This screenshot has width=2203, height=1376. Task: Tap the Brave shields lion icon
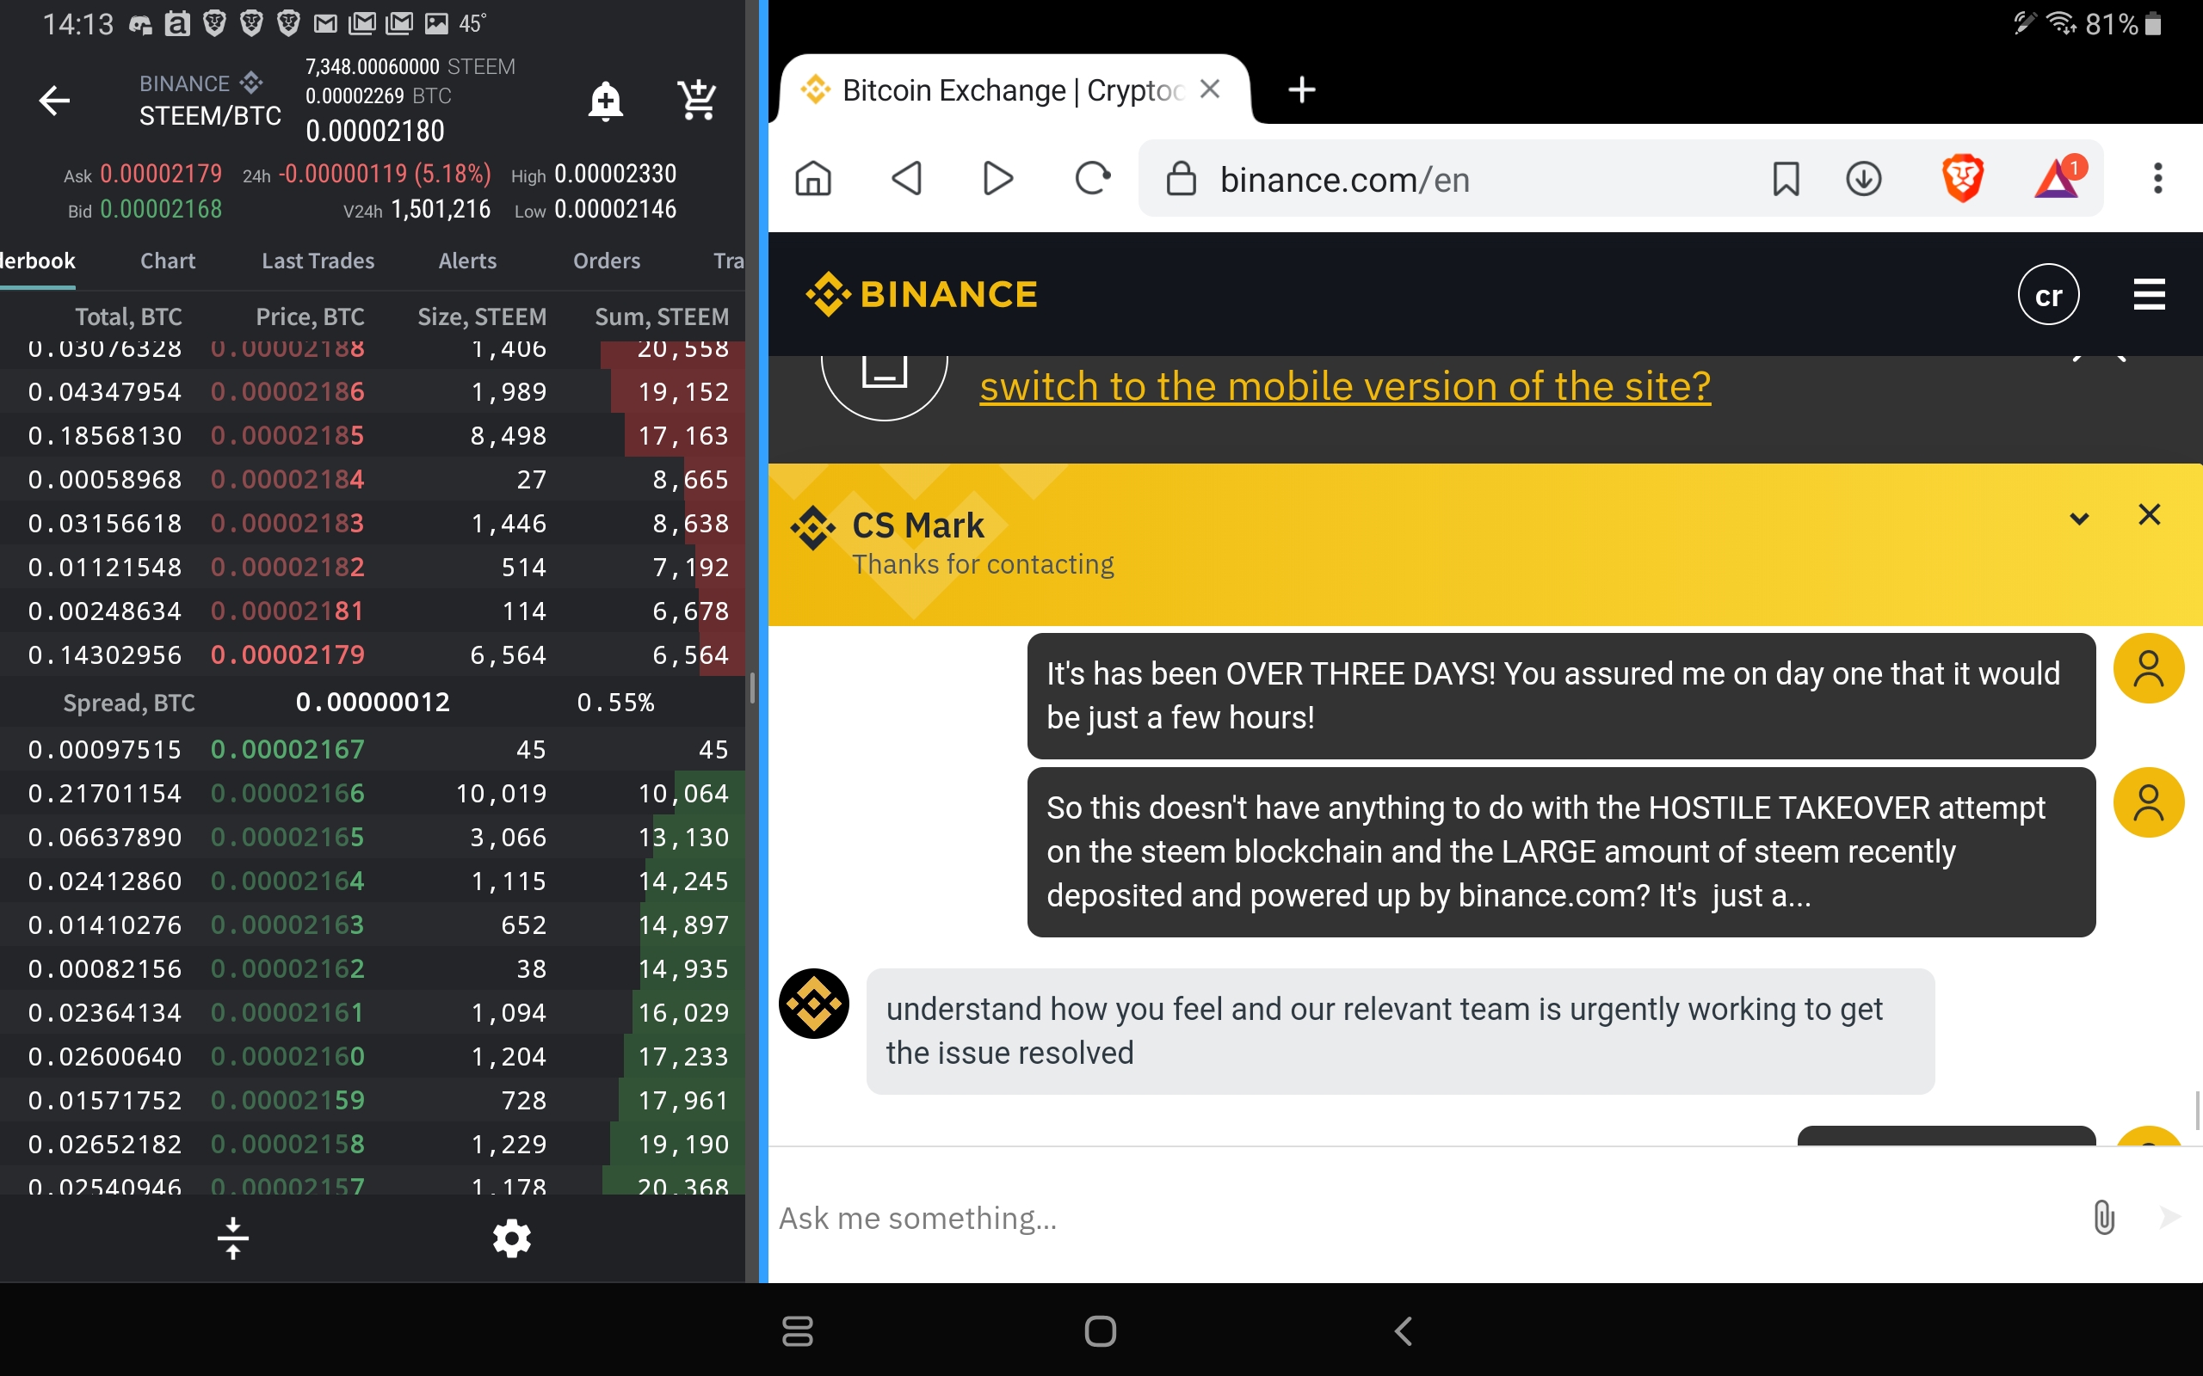[1962, 178]
